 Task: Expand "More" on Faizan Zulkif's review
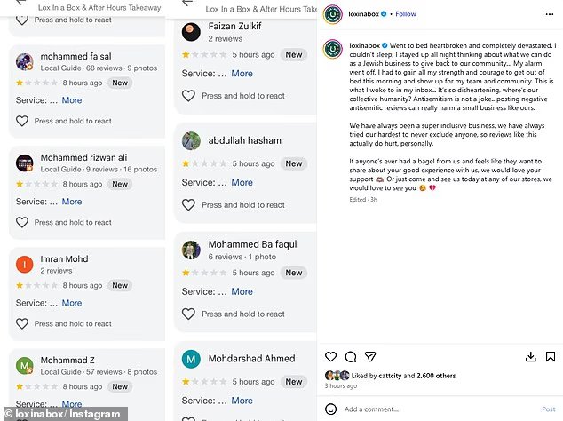[x=242, y=74]
